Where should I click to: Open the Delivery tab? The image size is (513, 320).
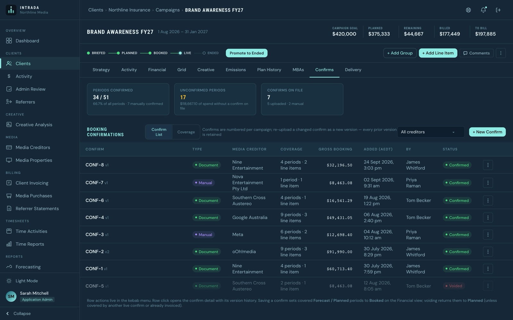tap(353, 70)
